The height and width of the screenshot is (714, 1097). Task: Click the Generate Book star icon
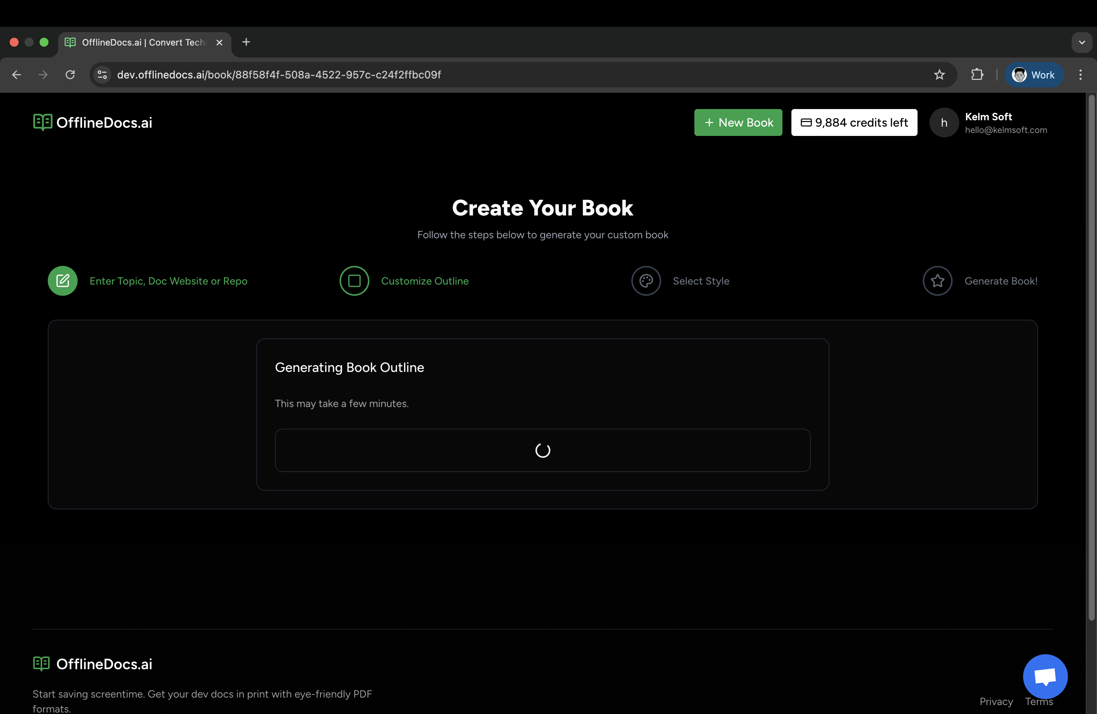coord(938,280)
